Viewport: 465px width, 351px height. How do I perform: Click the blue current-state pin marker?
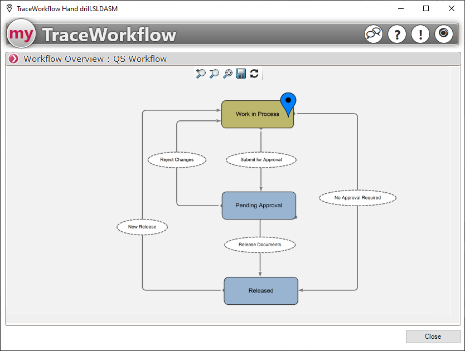click(288, 103)
